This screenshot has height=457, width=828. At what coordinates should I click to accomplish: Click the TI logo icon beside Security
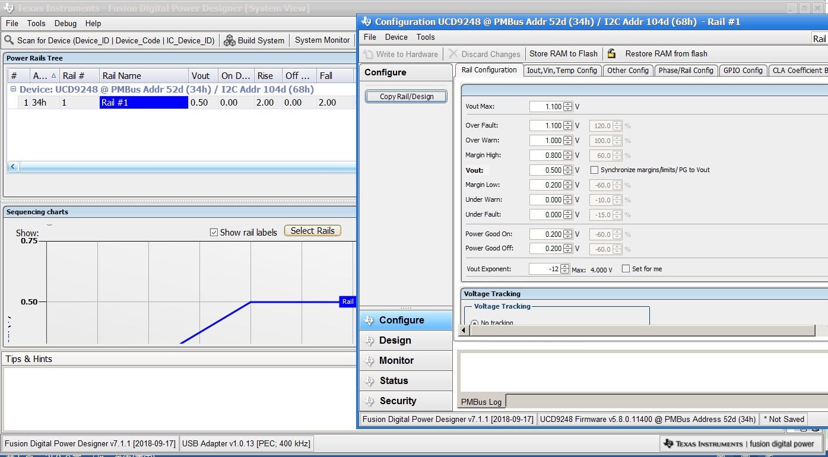[369, 401]
